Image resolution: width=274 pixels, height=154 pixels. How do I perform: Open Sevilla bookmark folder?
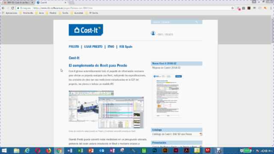point(63,13)
